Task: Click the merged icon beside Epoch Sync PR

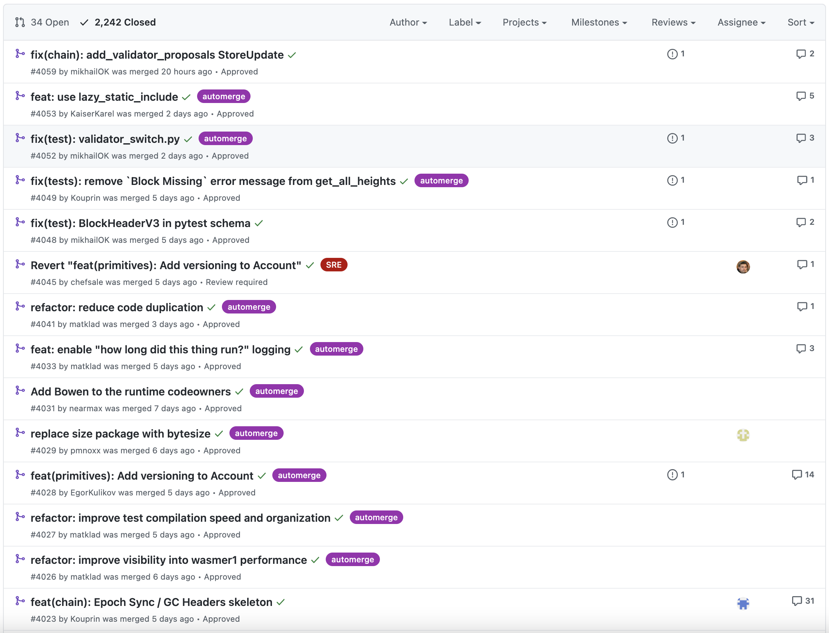Action: (x=20, y=601)
